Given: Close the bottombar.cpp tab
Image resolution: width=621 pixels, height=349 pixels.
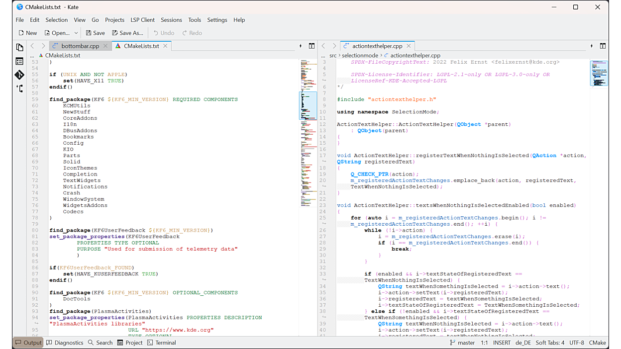Looking at the screenshot, I should [105, 46].
